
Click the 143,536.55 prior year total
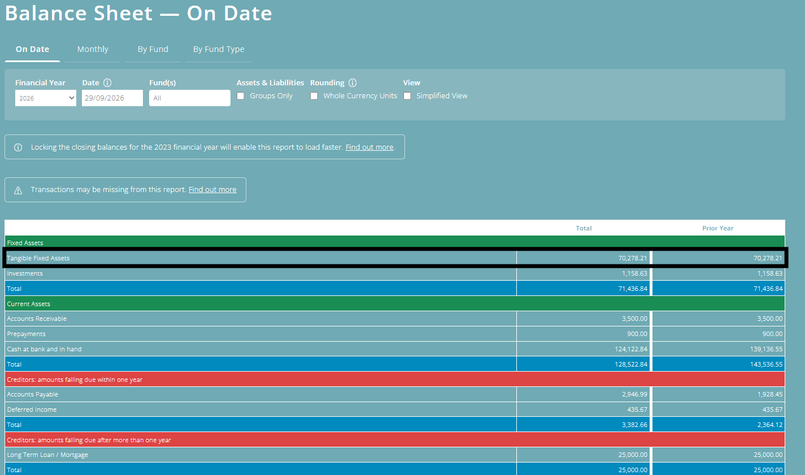tap(767, 364)
